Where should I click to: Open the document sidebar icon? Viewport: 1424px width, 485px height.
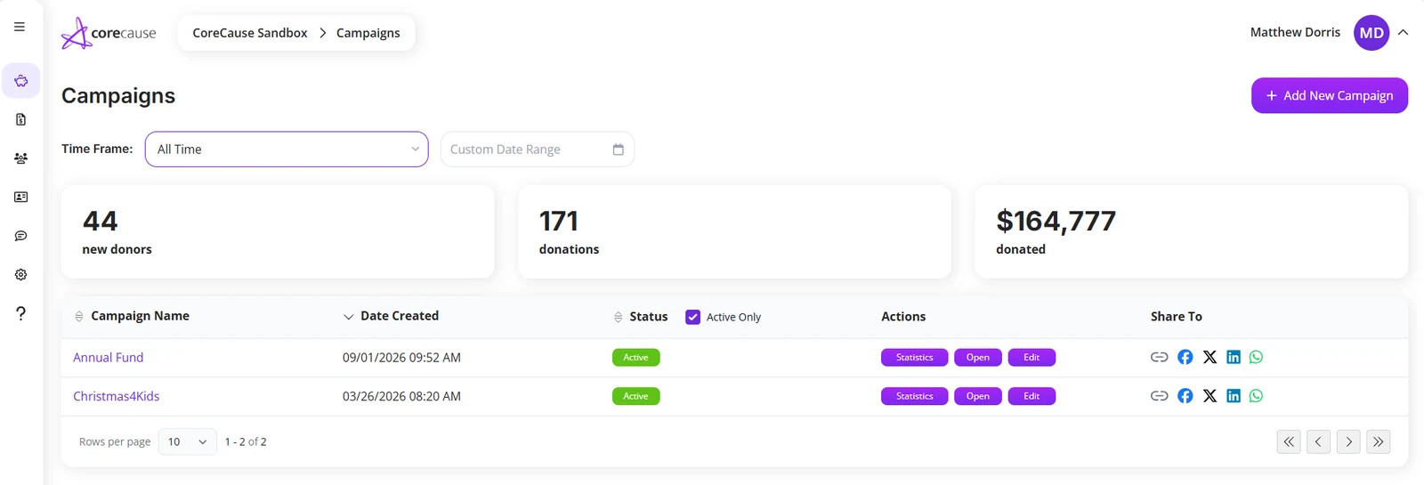pos(20,119)
